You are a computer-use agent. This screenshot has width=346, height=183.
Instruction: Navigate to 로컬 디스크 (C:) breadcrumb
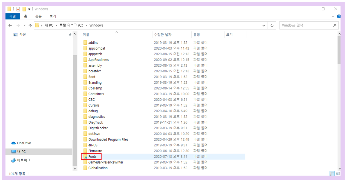point(71,25)
